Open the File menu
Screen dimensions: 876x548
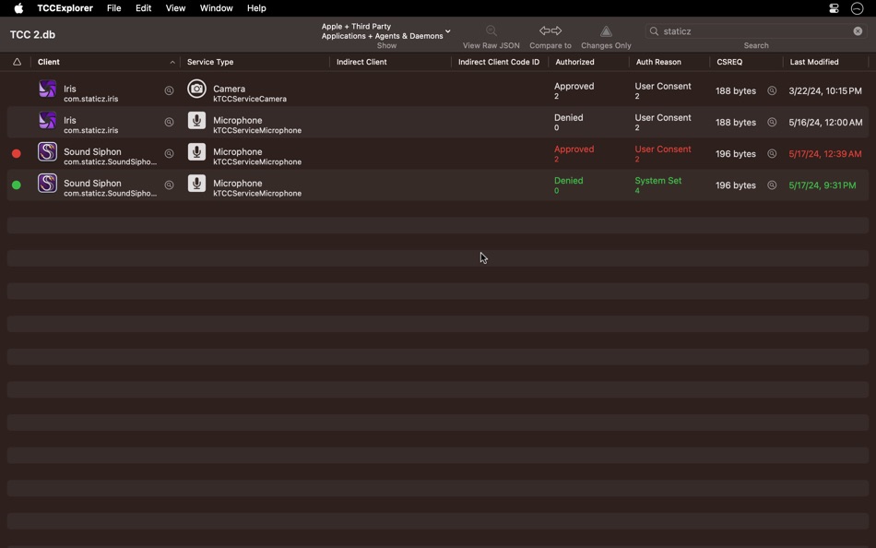[114, 7]
